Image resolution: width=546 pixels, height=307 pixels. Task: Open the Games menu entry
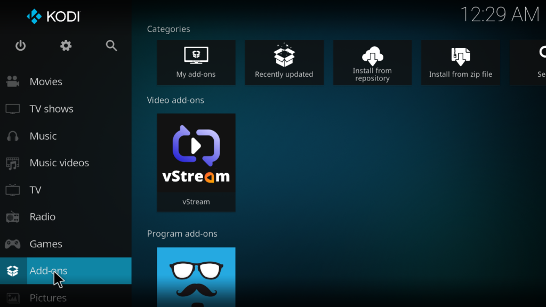coord(46,244)
